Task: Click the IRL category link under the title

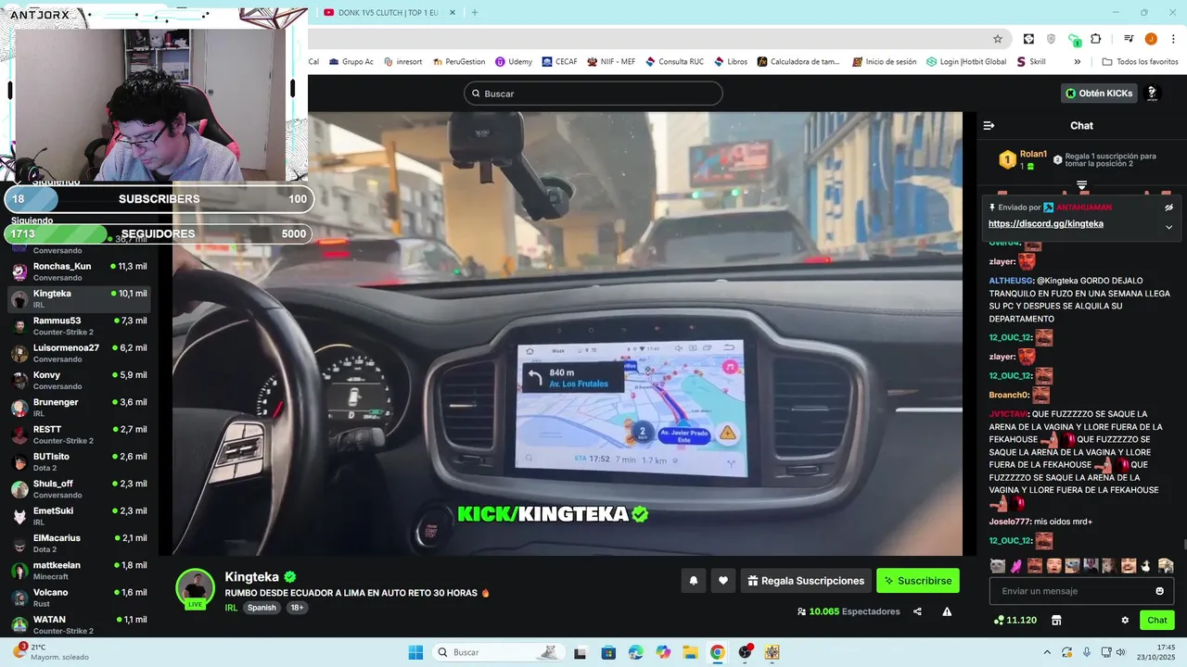Action: (x=232, y=608)
